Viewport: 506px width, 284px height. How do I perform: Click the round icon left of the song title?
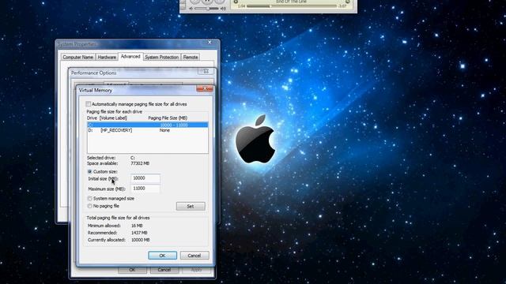(x=236, y=2)
